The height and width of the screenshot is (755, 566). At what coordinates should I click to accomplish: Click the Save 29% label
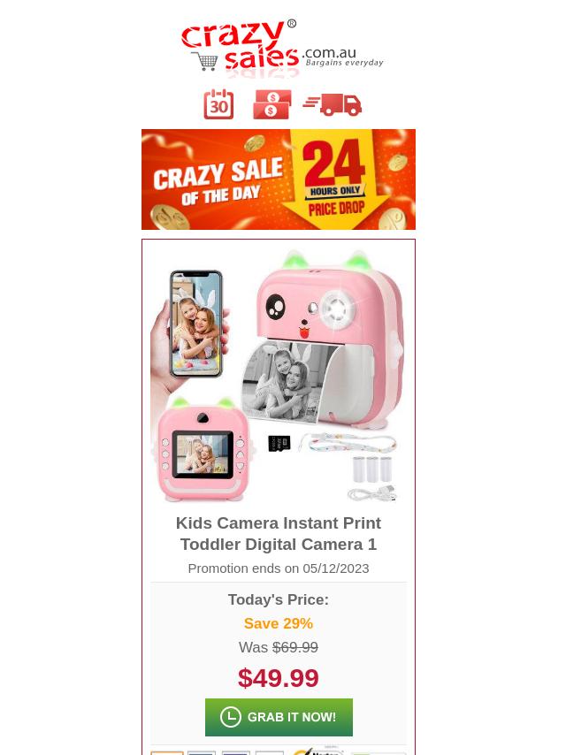click(279, 623)
